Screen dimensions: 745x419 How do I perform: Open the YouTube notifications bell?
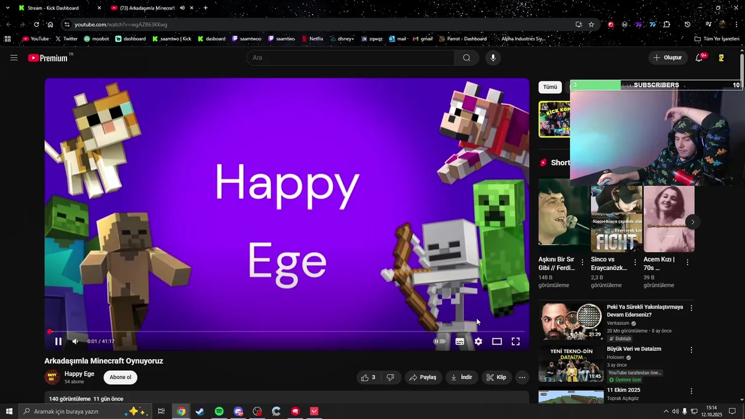[700, 58]
